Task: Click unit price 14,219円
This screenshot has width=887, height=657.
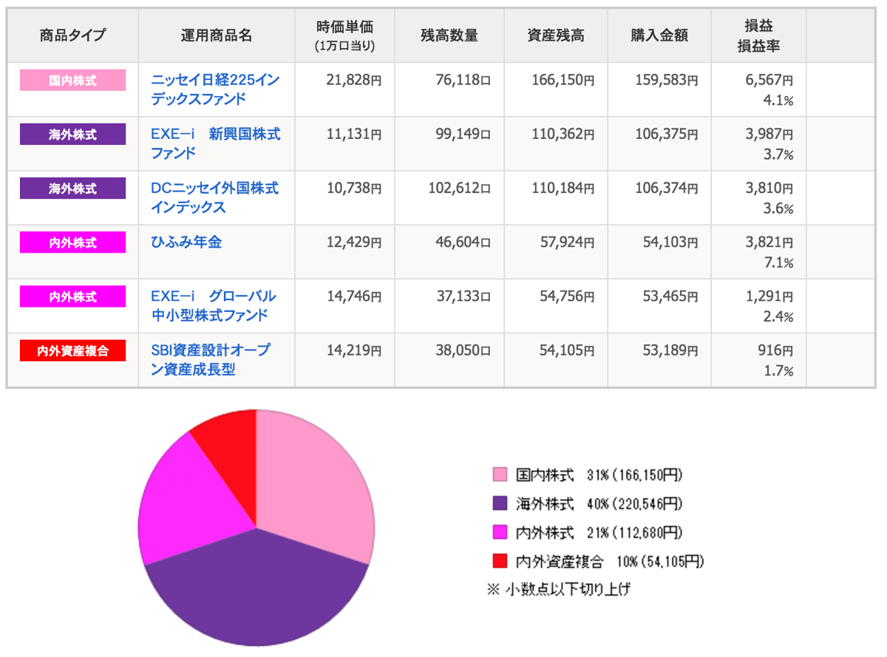Action: pos(354,351)
